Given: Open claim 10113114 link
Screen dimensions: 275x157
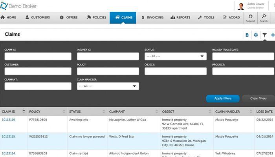Looking at the screenshot, I should [8, 153].
